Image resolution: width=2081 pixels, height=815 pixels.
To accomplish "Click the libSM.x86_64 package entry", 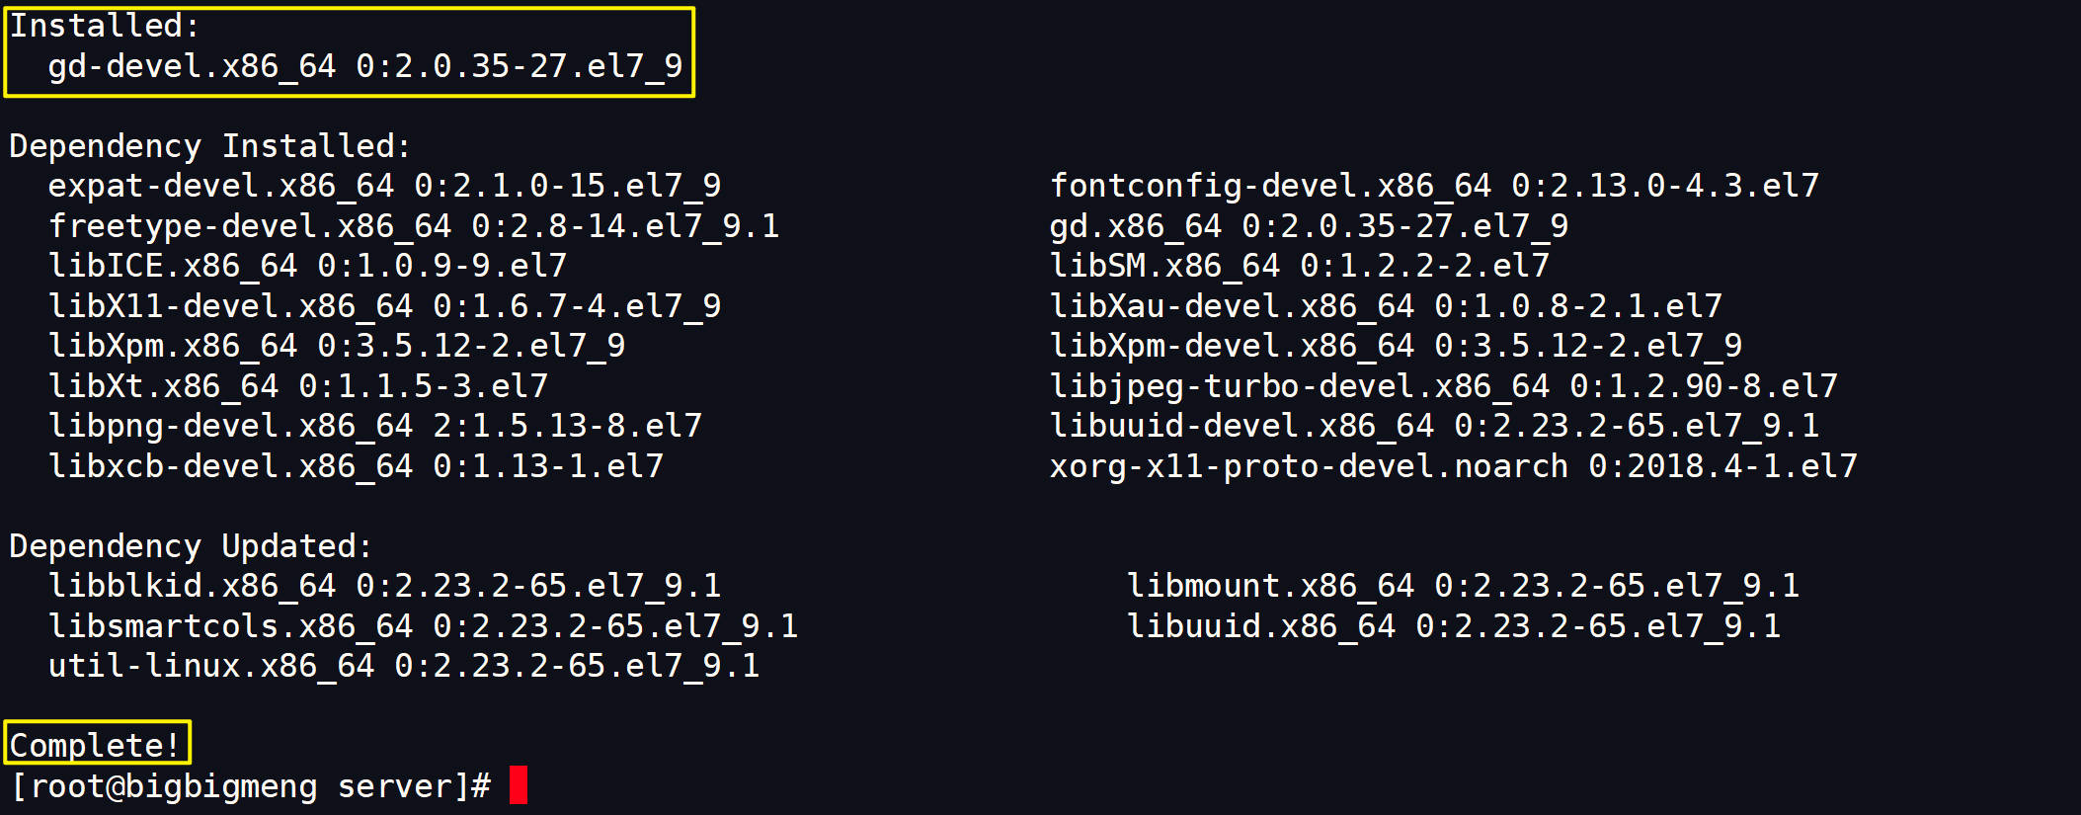I will [1300, 266].
